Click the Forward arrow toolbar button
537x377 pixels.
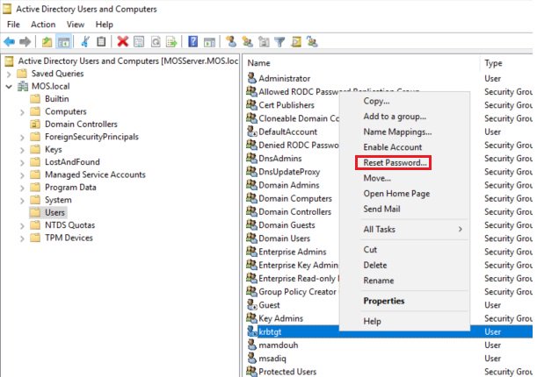[25, 42]
